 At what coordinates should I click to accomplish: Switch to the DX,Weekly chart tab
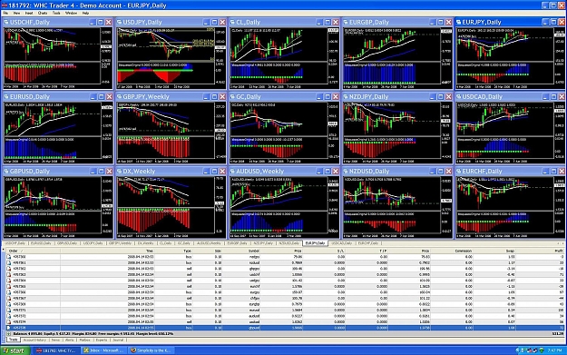click(x=146, y=243)
